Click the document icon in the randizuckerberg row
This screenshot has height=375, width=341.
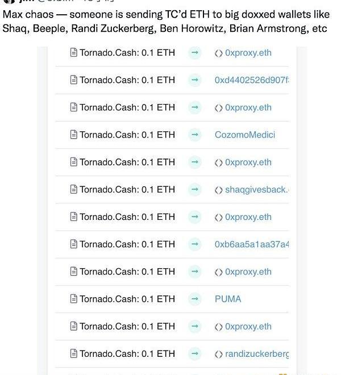point(73,354)
